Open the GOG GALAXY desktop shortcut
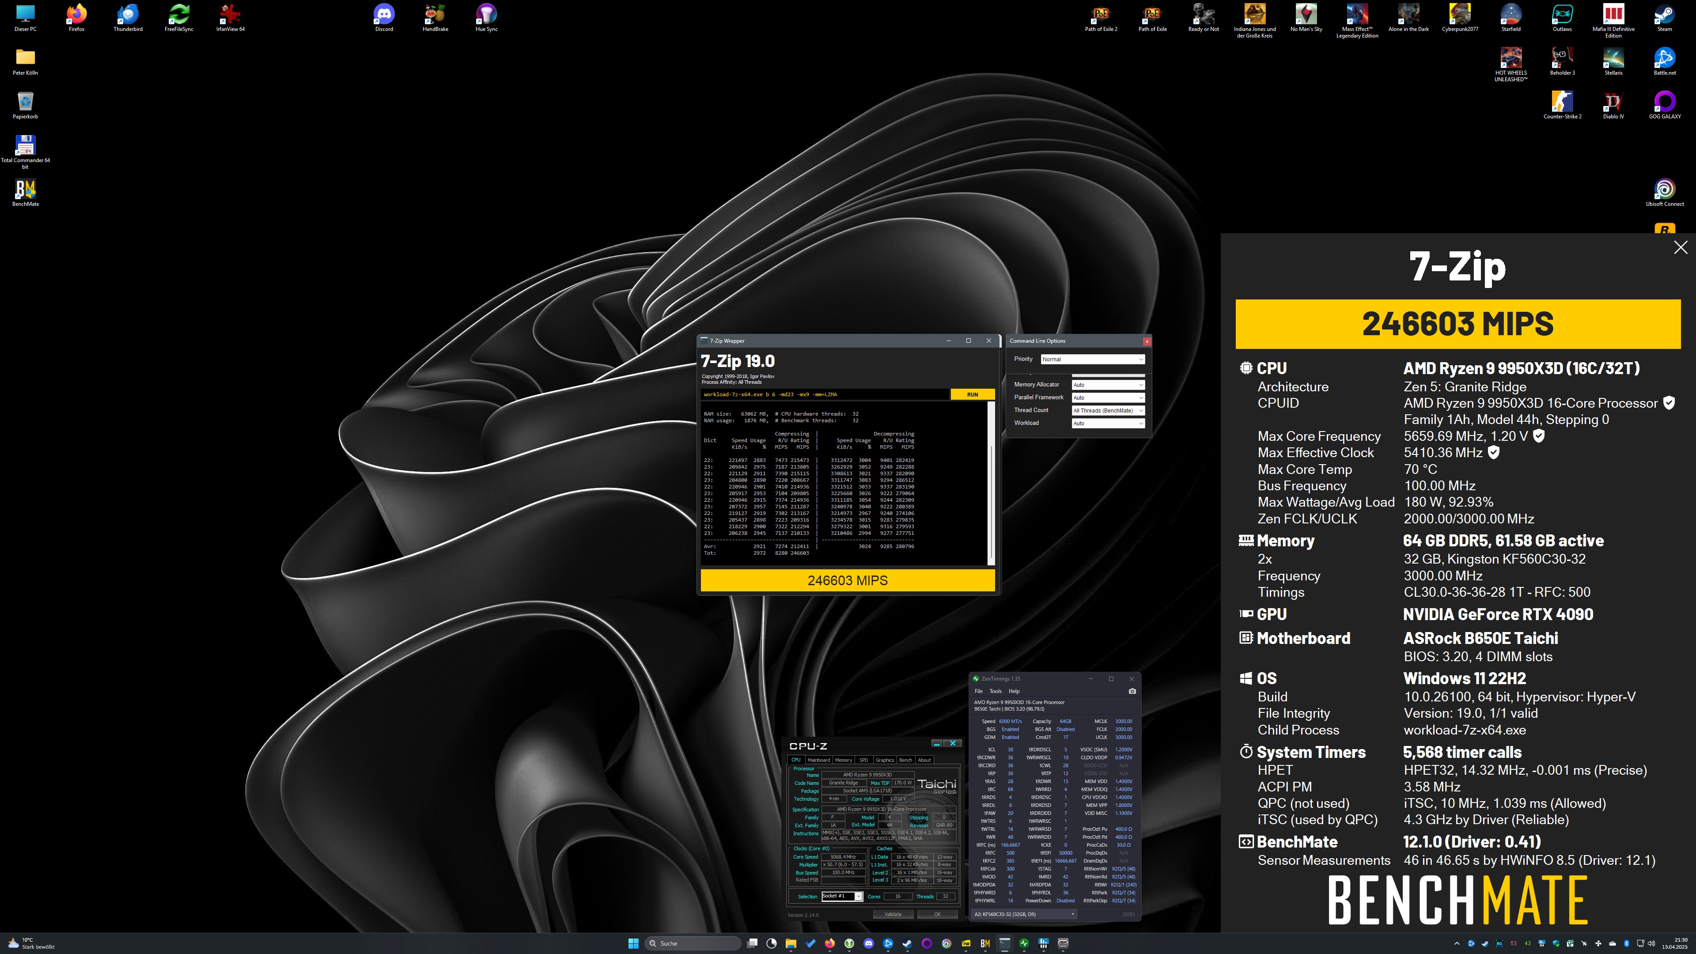 (1664, 106)
